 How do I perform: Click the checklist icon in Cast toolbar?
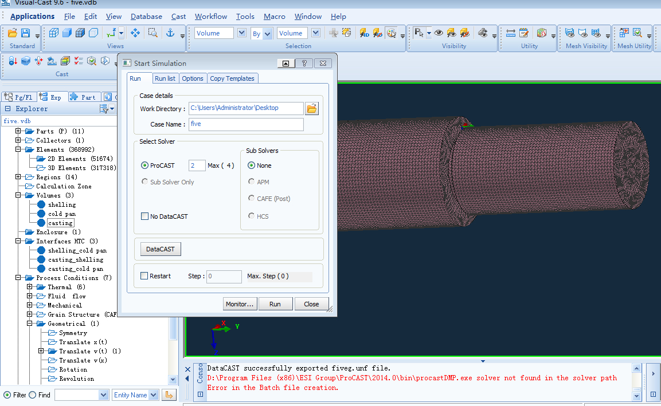(79, 61)
